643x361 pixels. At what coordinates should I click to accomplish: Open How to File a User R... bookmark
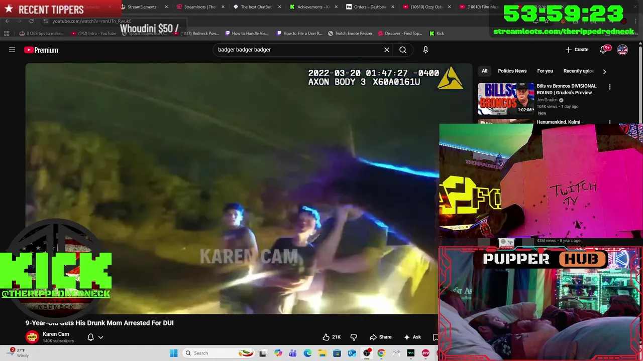click(x=299, y=34)
